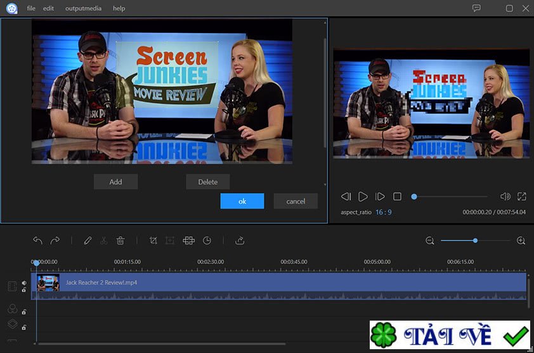Viewport: 534px width, 353px height.
Task: Toggle the preview volume speaker
Action: tap(505, 196)
